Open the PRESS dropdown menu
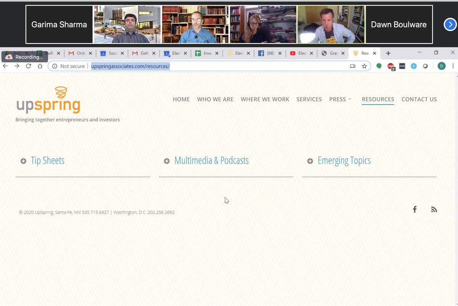This screenshot has width=458, height=306. point(340,99)
